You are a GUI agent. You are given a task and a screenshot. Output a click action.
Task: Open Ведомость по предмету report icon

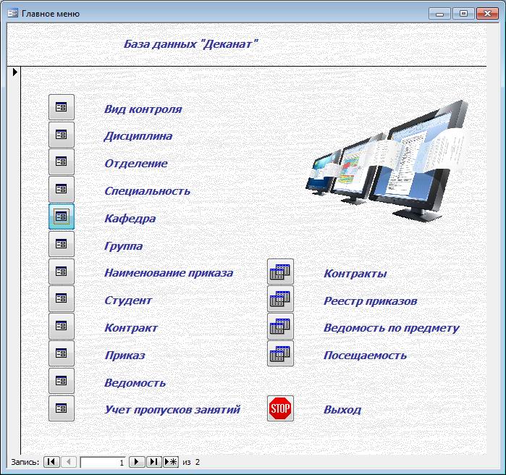(280, 327)
